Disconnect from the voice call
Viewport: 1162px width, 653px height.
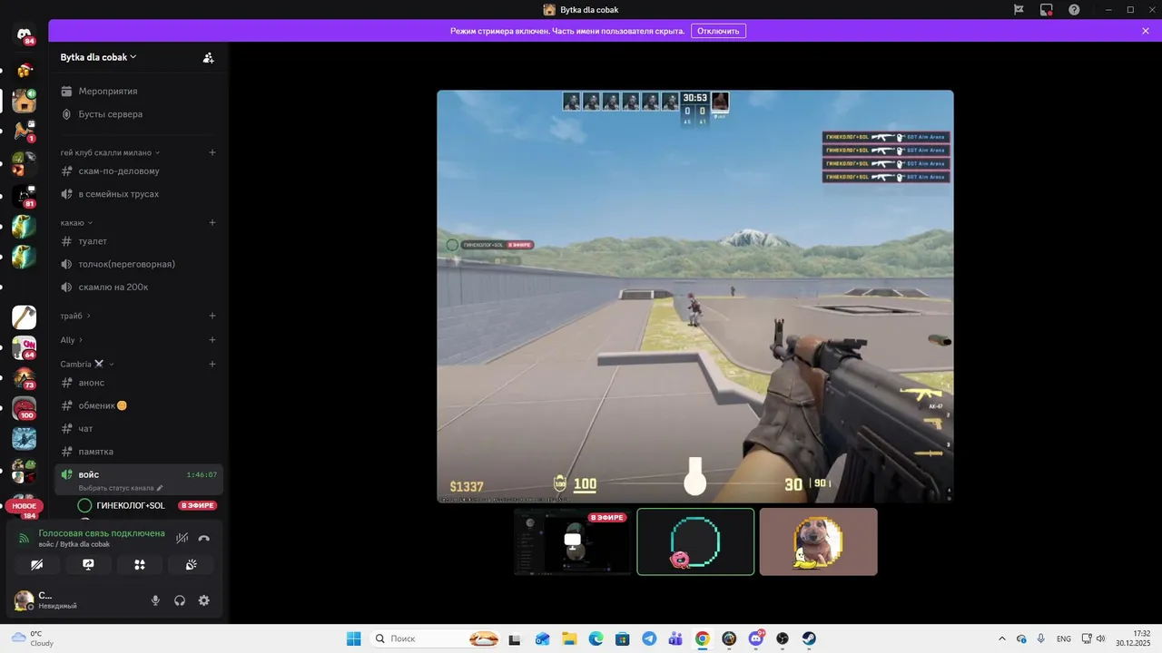click(204, 538)
